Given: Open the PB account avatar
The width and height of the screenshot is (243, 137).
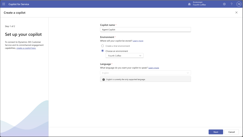Looking at the screenshot, I should point(239,4).
